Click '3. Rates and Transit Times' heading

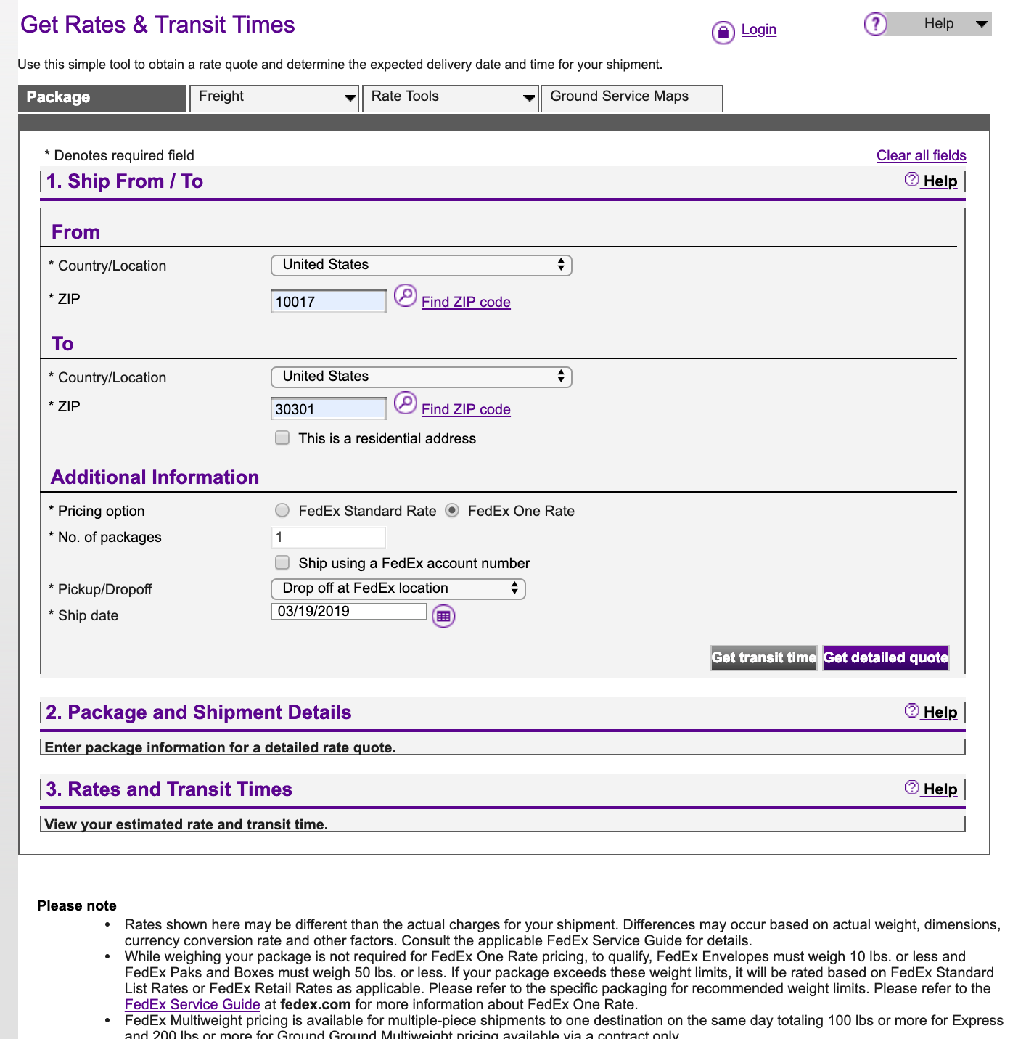[x=169, y=789]
